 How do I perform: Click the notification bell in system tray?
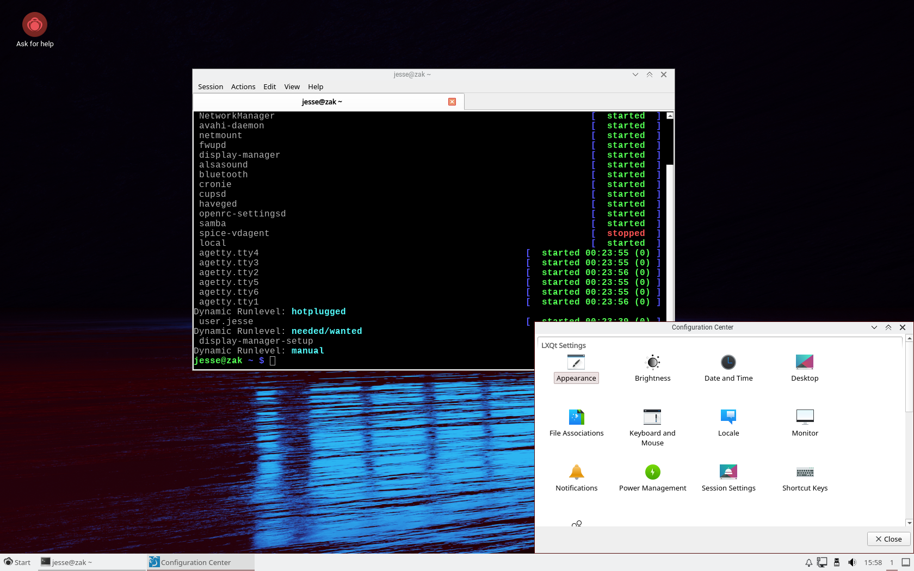coord(808,563)
